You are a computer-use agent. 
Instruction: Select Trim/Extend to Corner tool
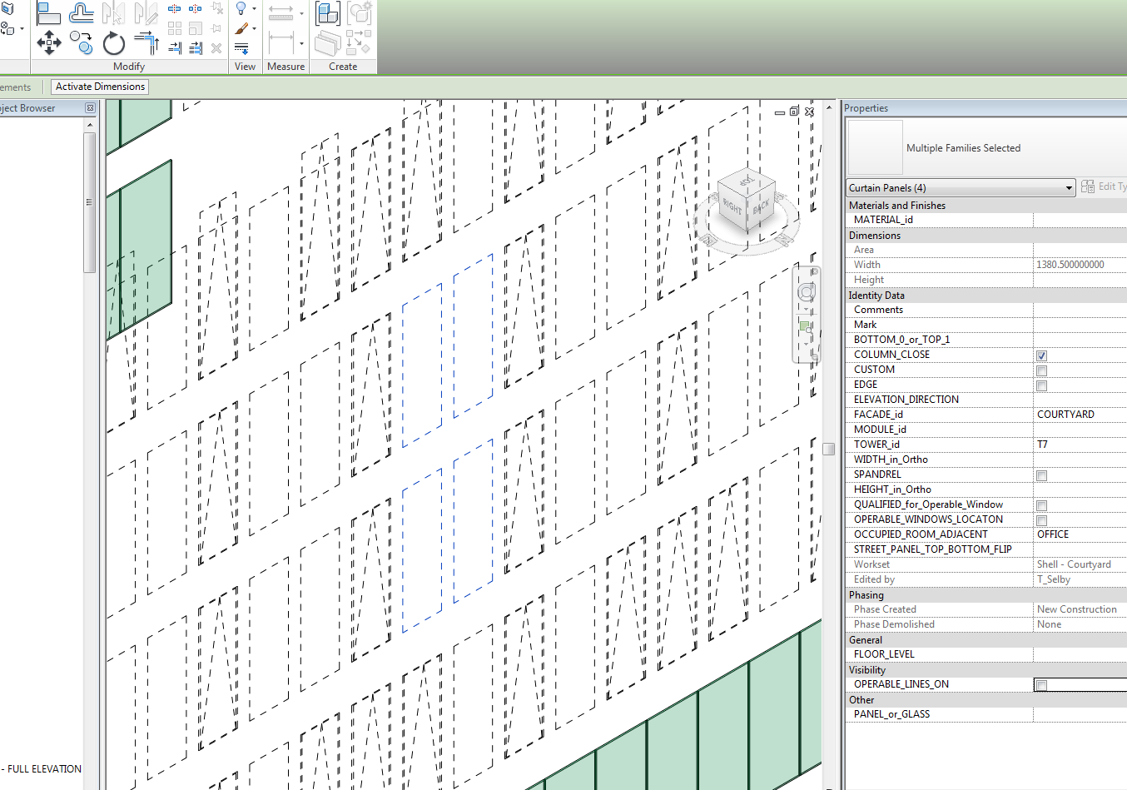(146, 42)
